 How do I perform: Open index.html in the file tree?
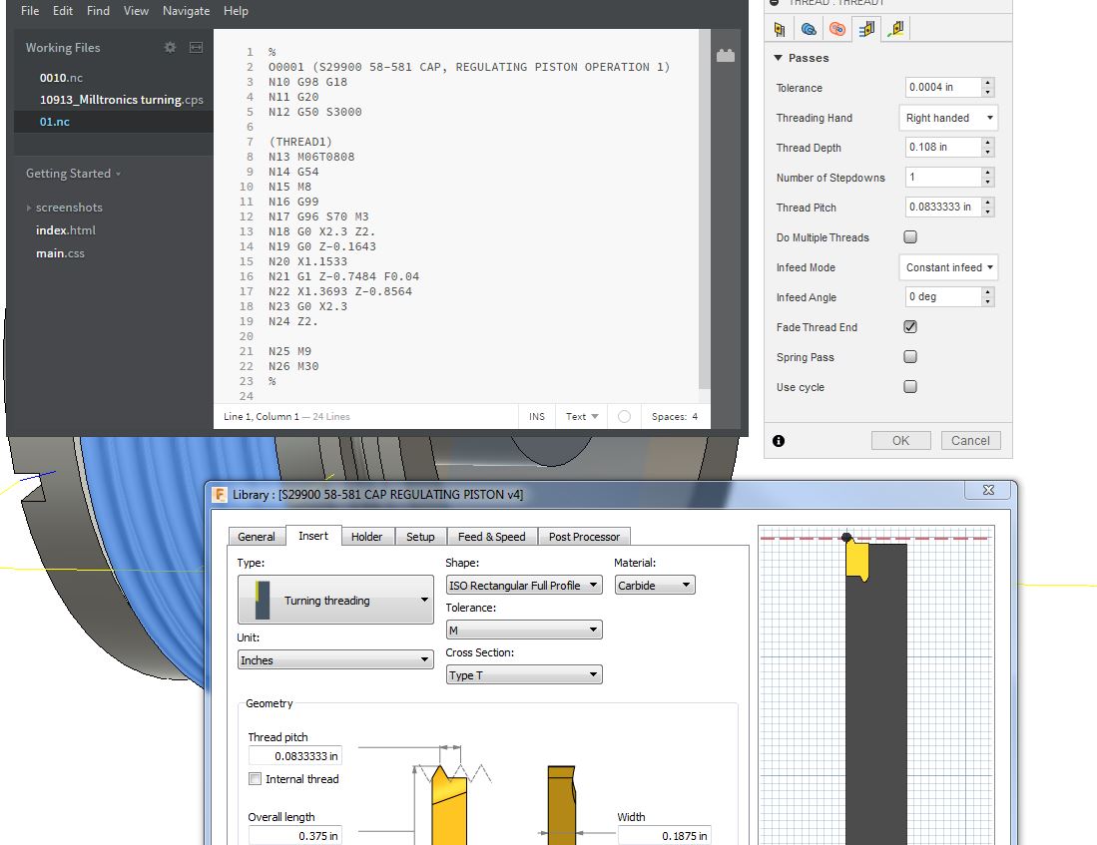point(66,230)
